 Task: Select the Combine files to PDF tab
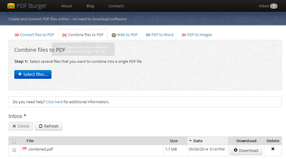pyautogui.click(x=83, y=35)
